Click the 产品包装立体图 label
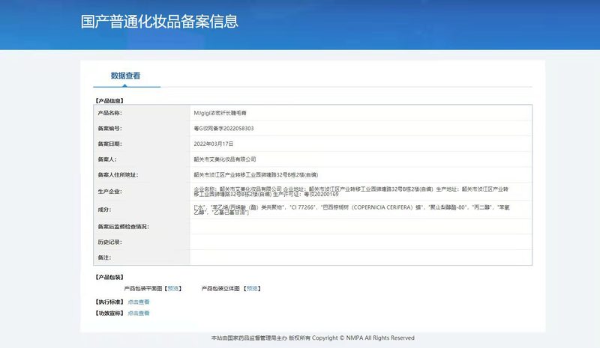This screenshot has width=600, height=348. pyautogui.click(x=220, y=288)
